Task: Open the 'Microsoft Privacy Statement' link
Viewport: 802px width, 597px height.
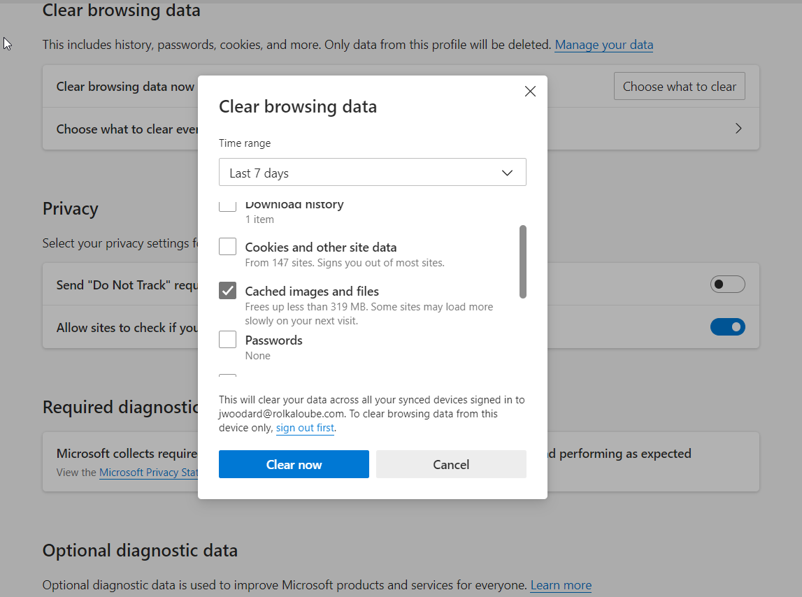Action: 149,472
